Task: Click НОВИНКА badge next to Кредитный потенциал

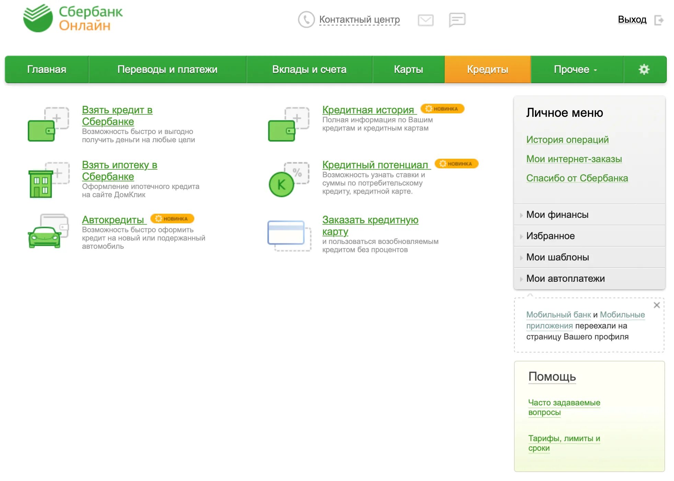Action: click(456, 164)
